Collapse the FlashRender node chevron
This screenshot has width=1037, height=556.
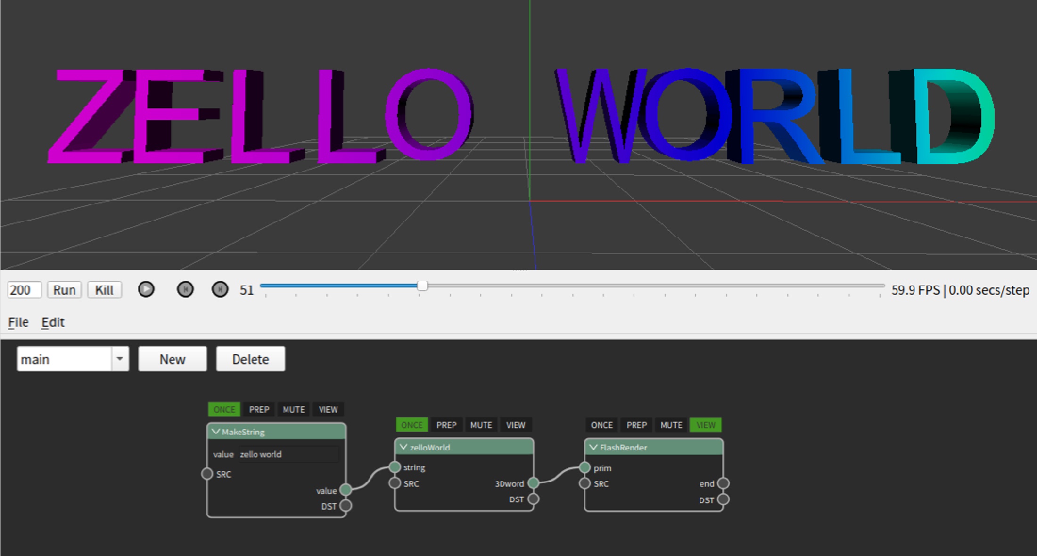593,447
